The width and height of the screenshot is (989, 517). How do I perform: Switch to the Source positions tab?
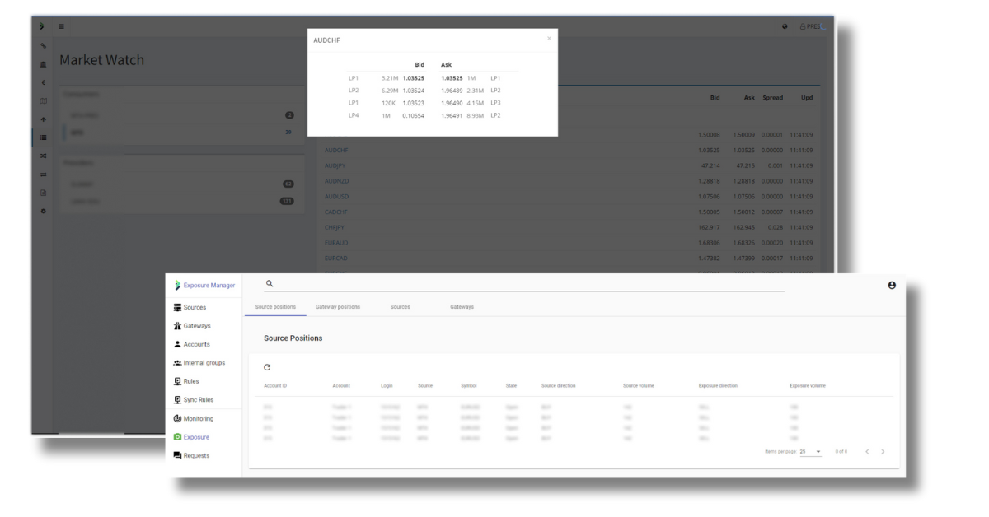point(275,307)
